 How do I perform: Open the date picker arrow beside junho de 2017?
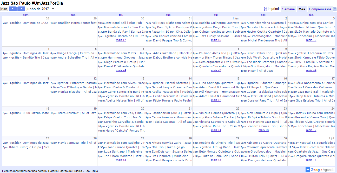(x=53, y=9)
